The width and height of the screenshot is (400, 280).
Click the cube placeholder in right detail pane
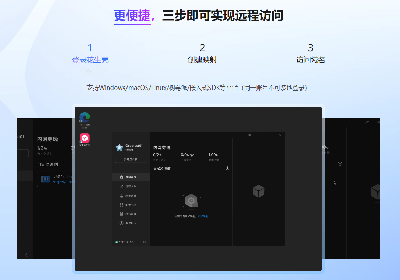pyautogui.click(x=258, y=192)
